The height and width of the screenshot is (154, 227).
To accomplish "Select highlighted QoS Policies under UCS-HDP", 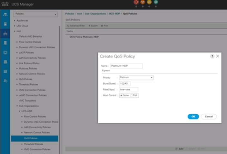I will (x=35, y=138).
